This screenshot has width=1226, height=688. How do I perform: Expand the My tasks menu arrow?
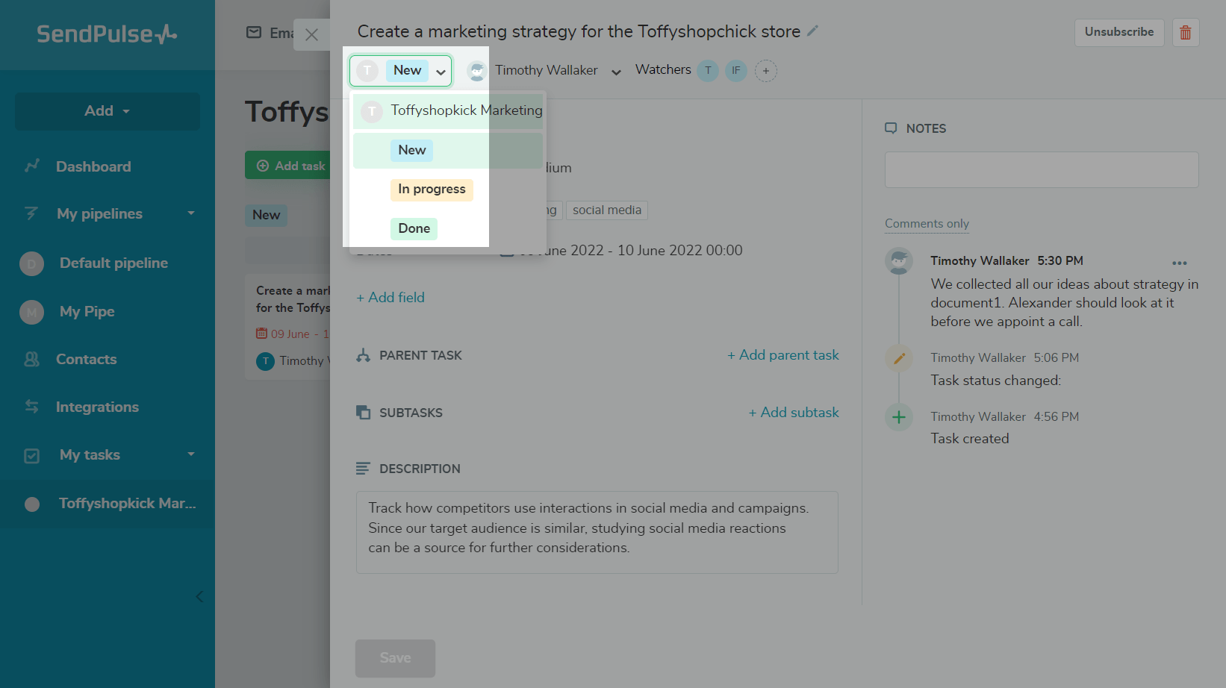pos(191,454)
